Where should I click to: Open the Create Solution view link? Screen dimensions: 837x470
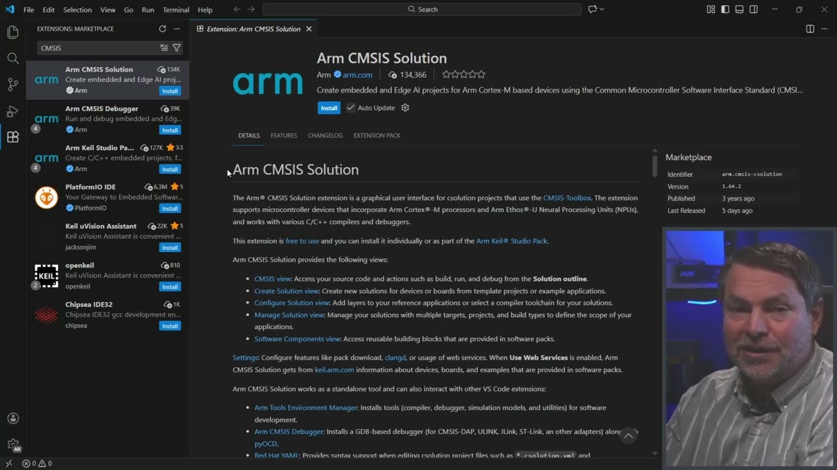pos(286,291)
